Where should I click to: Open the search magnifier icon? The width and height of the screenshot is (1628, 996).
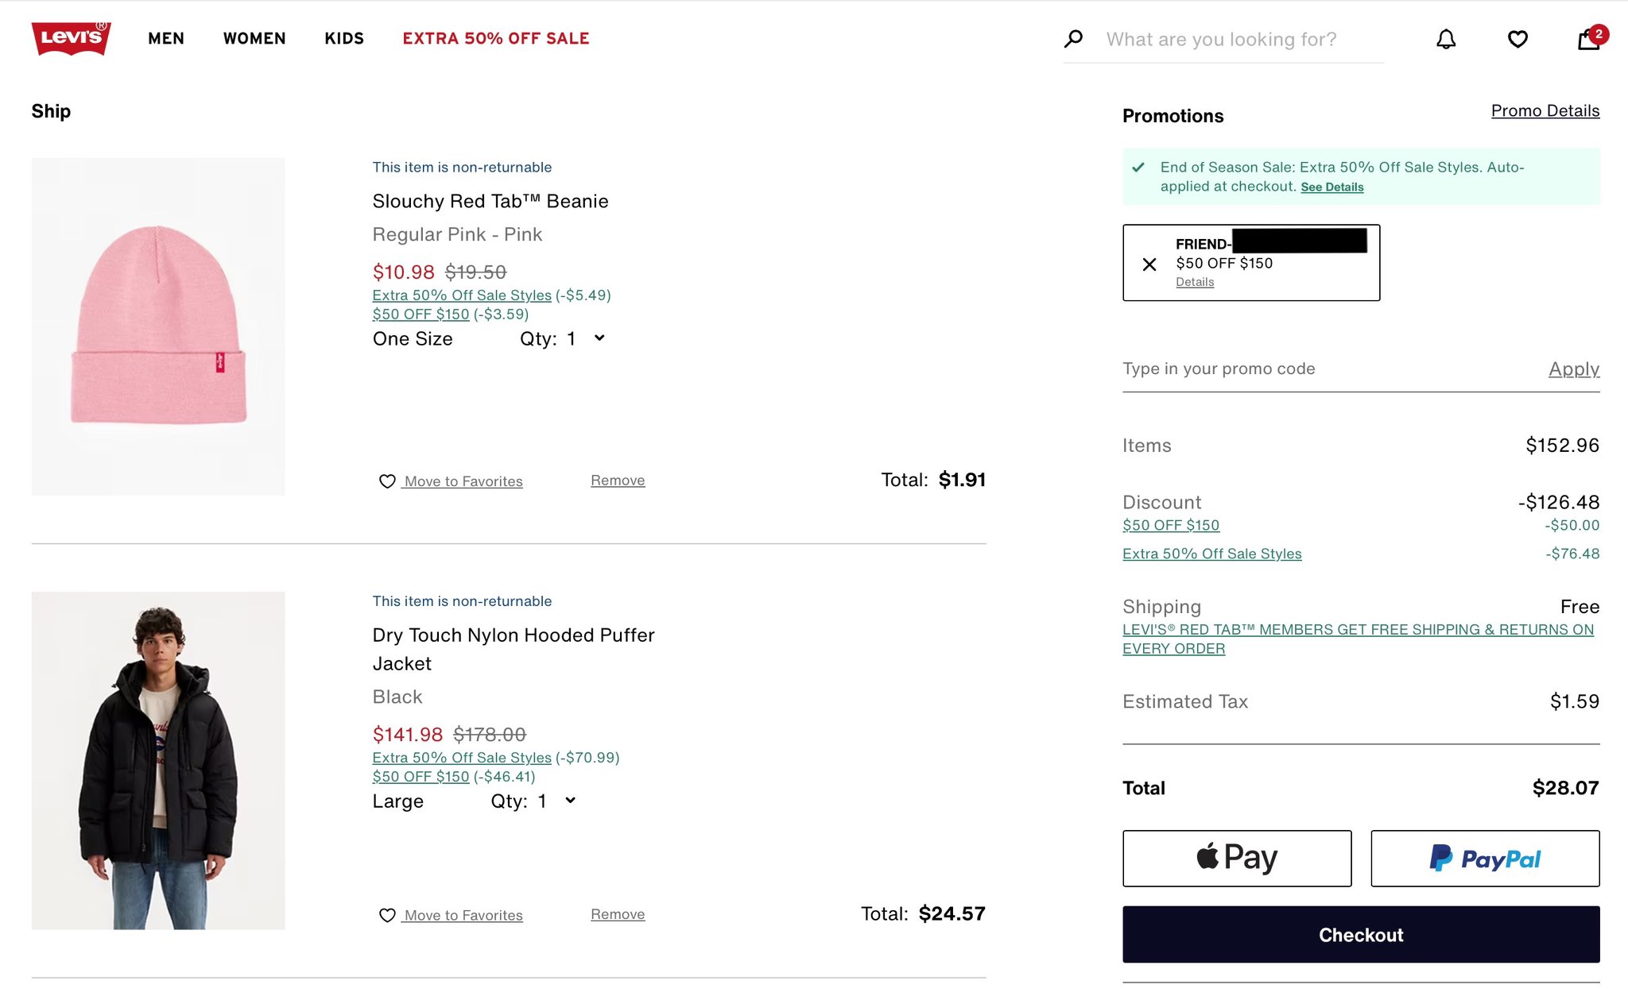pyautogui.click(x=1073, y=39)
